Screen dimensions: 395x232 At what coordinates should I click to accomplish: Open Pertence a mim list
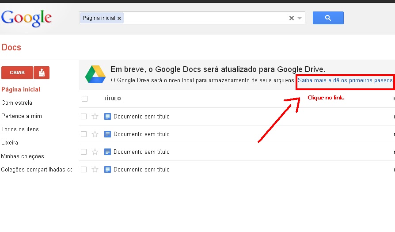tap(21, 116)
